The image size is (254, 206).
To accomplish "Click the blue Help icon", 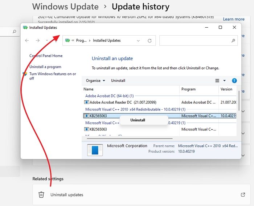I will coord(234,81).
